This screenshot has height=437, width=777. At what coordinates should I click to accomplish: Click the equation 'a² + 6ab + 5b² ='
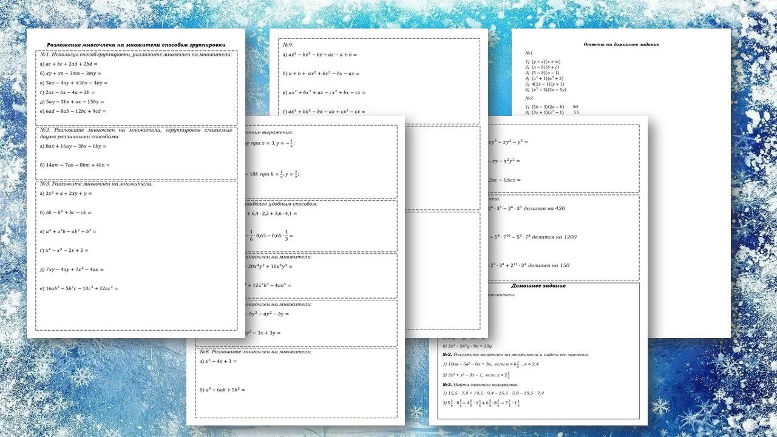(x=222, y=390)
